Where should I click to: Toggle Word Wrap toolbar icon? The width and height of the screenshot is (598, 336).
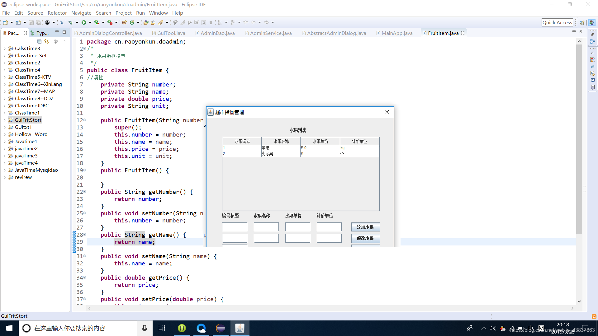[x=197, y=22]
